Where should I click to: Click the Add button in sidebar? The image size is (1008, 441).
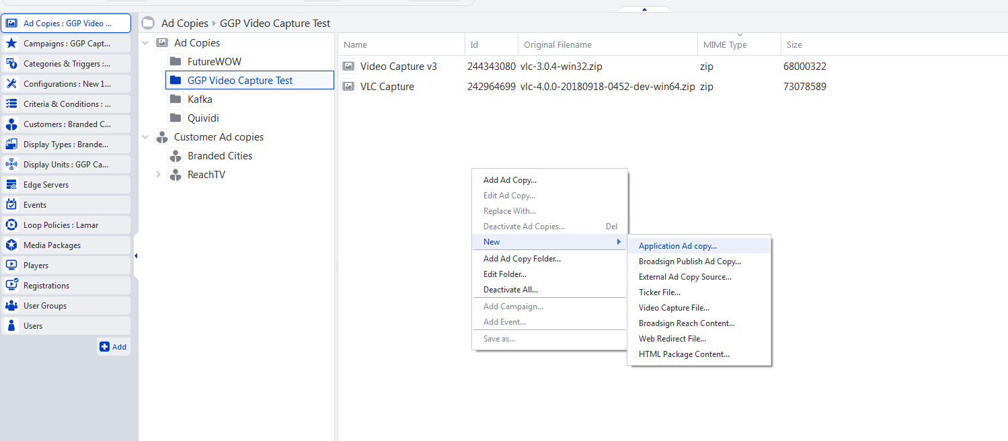click(113, 347)
